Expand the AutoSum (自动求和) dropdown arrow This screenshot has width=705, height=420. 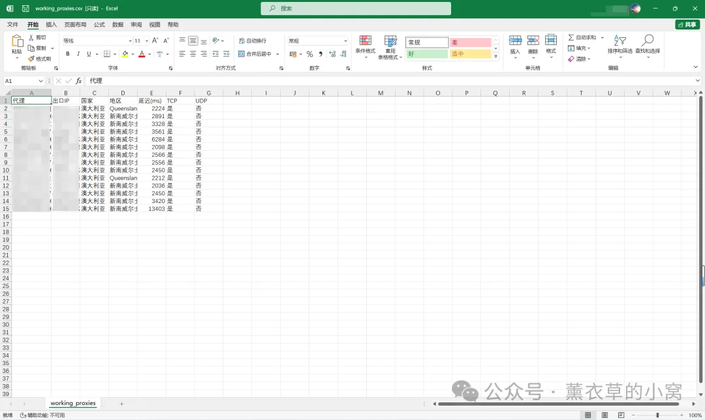coord(603,37)
